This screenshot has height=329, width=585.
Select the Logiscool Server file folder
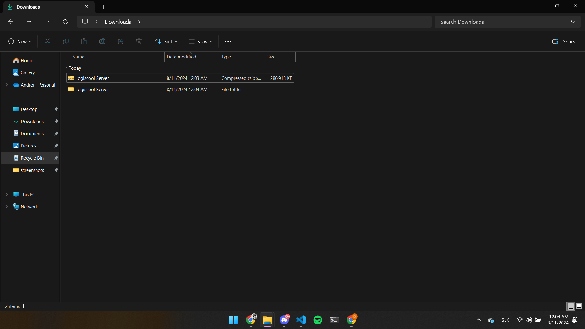(180, 89)
